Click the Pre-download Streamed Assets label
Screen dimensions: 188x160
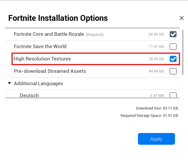pyautogui.click(x=50, y=71)
